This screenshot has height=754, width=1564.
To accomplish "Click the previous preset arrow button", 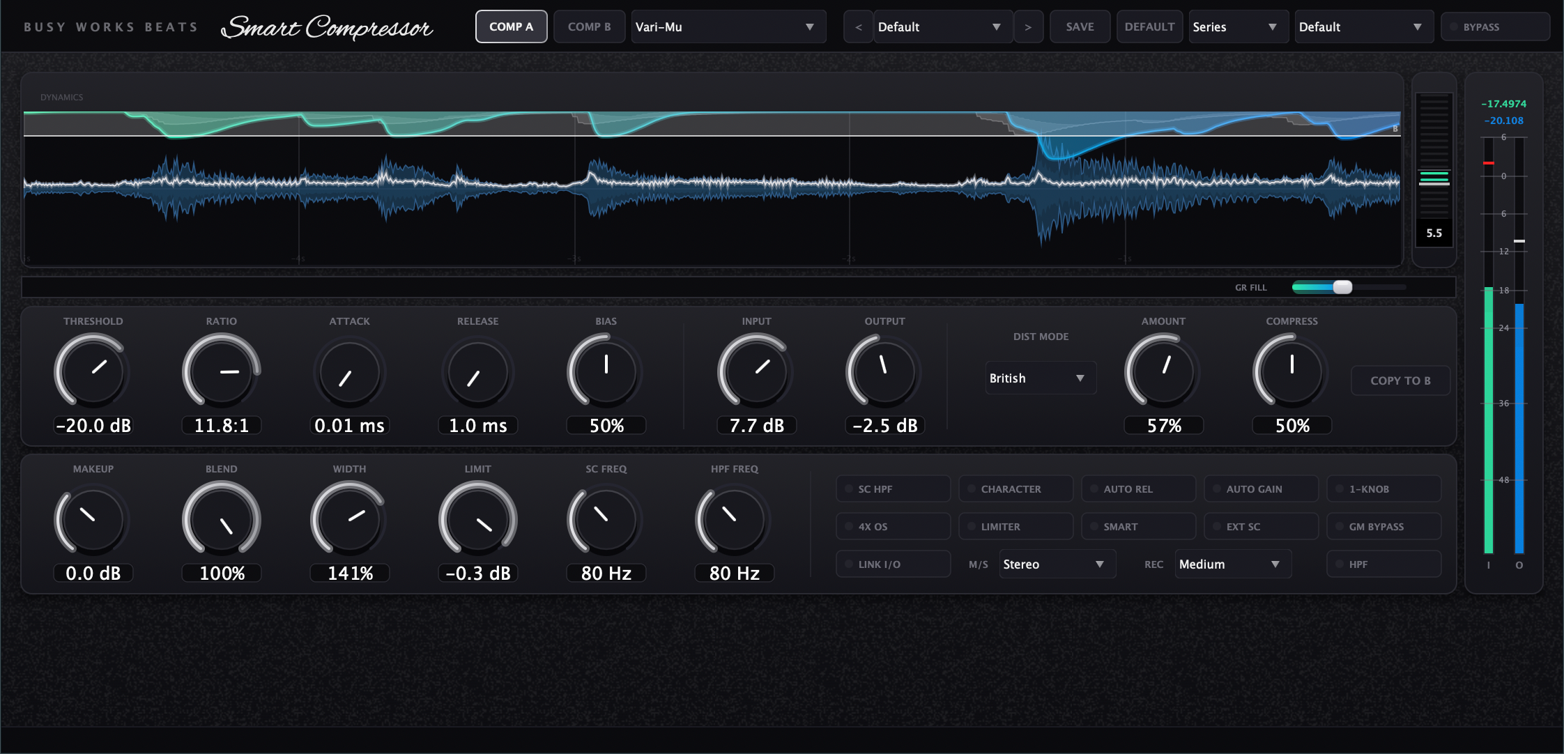I will point(858,27).
